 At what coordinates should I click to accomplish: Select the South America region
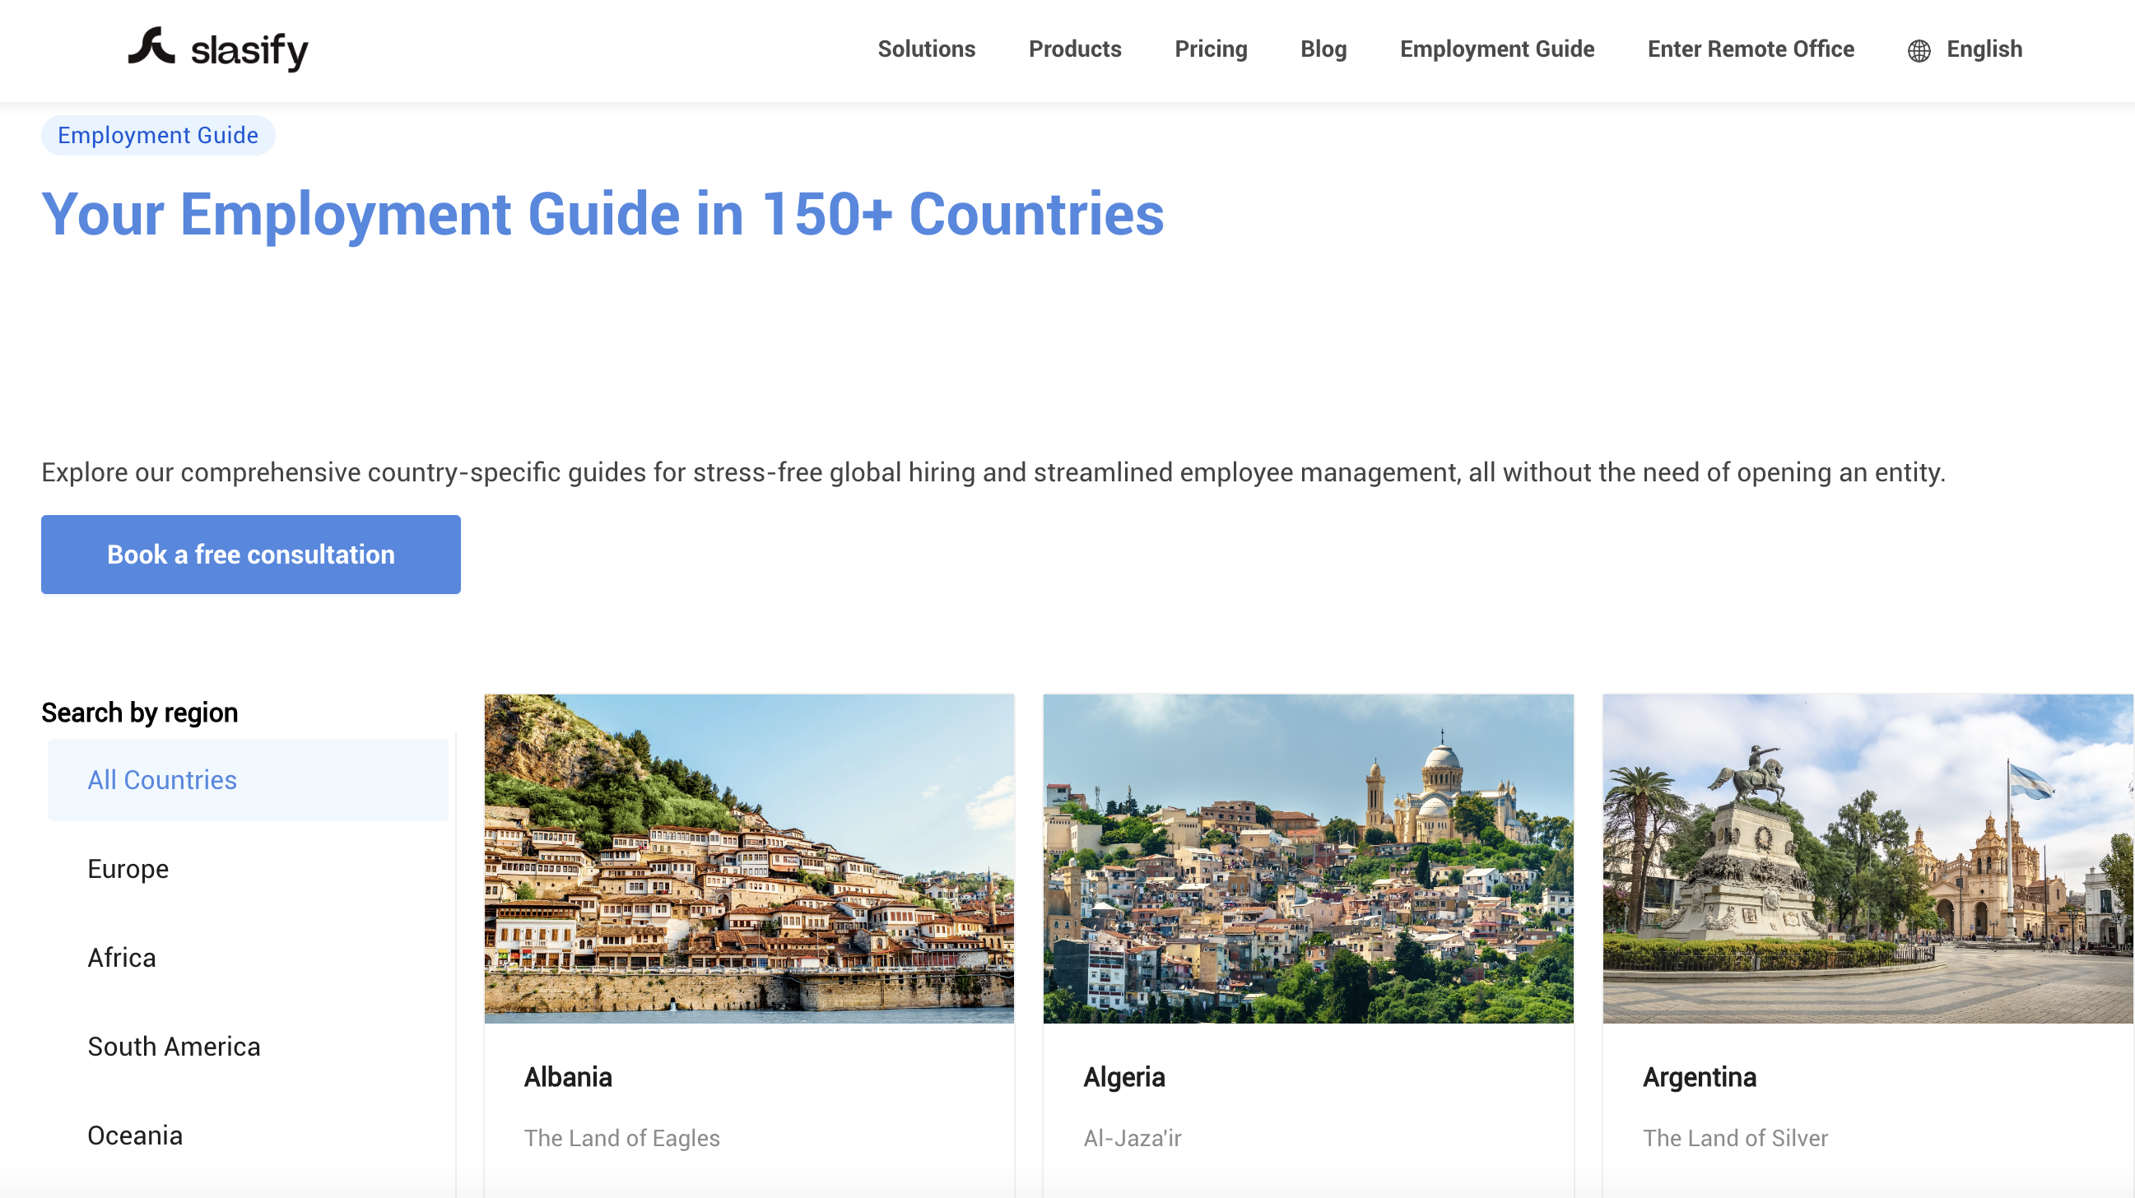click(x=173, y=1047)
